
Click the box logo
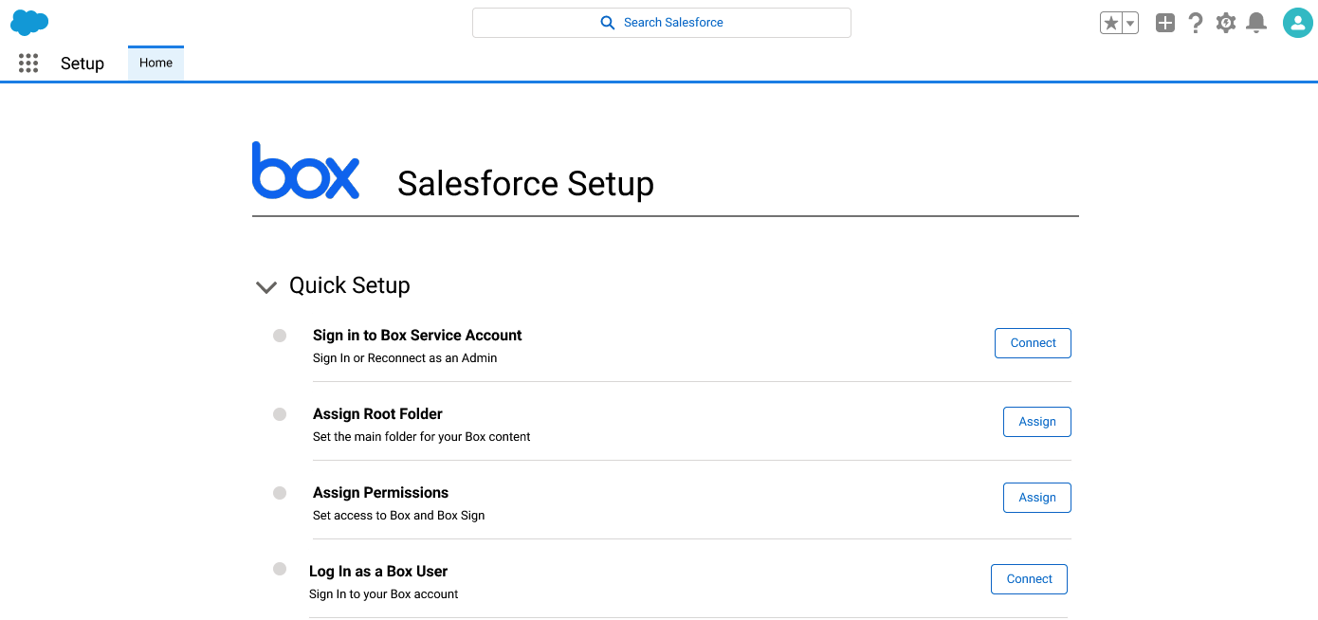tap(305, 171)
